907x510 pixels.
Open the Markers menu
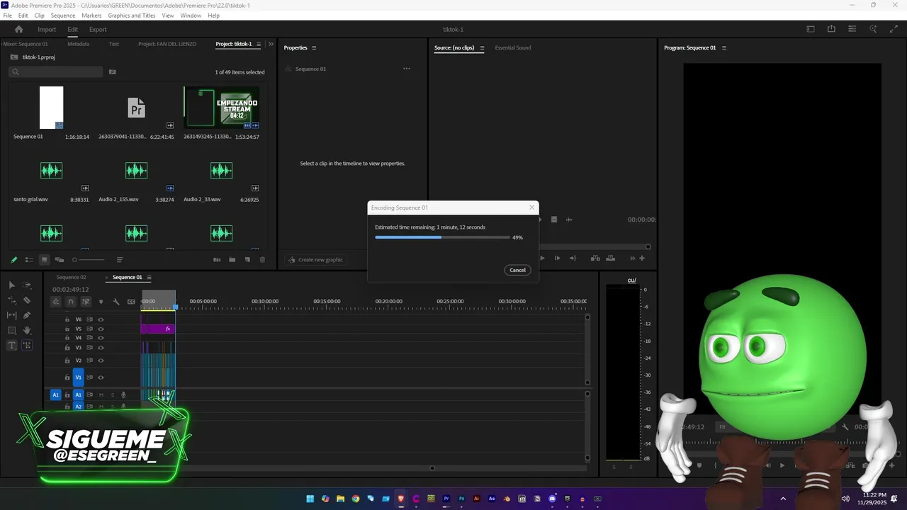point(91,16)
